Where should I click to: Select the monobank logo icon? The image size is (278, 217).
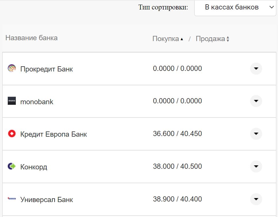point(11,101)
